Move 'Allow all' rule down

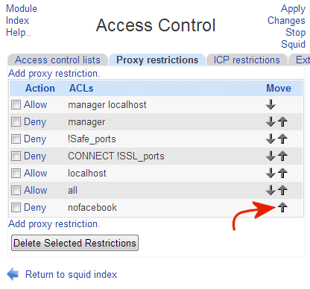(271, 190)
